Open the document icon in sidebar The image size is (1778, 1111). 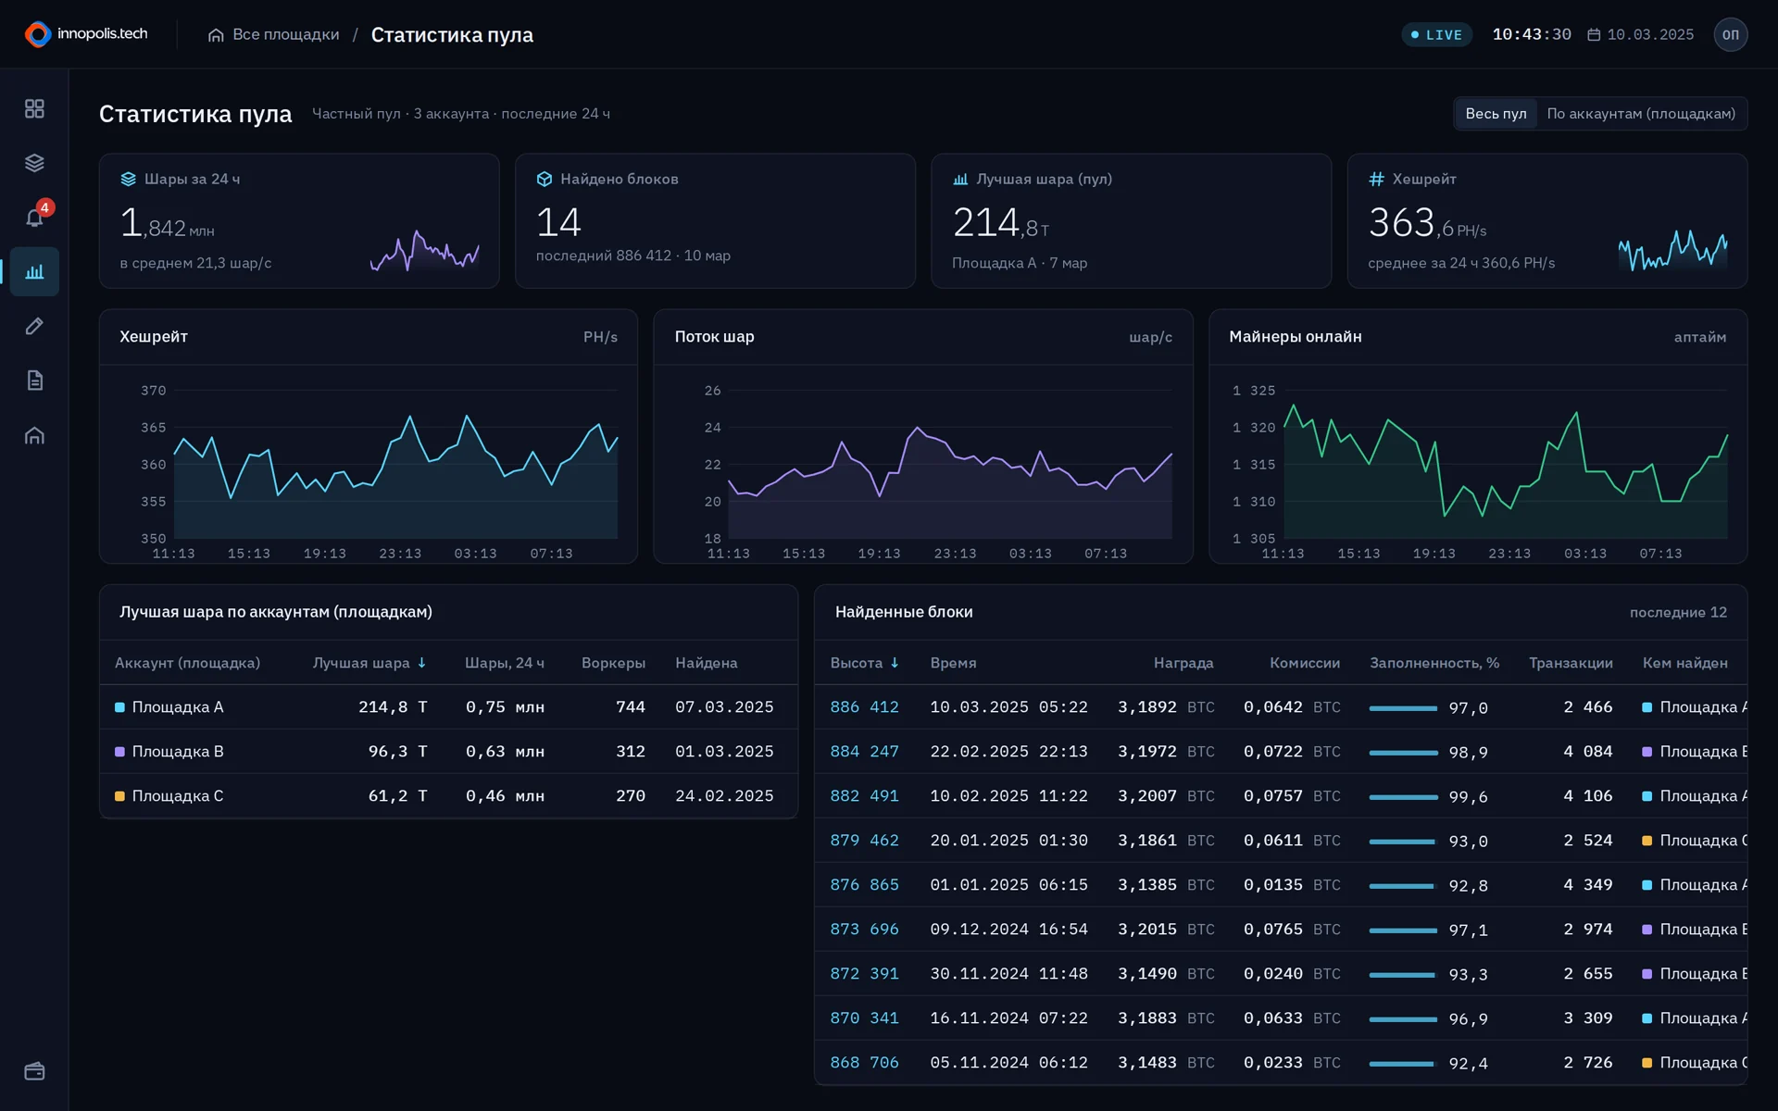click(x=34, y=381)
